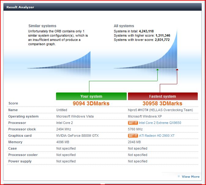Click the 30958 3DMarks score
This screenshot has width=206, height=185.
pyautogui.click(x=163, y=103)
